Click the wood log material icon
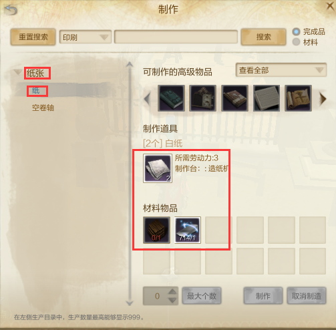Viewport: 336px width, 330px height. tap(156, 230)
